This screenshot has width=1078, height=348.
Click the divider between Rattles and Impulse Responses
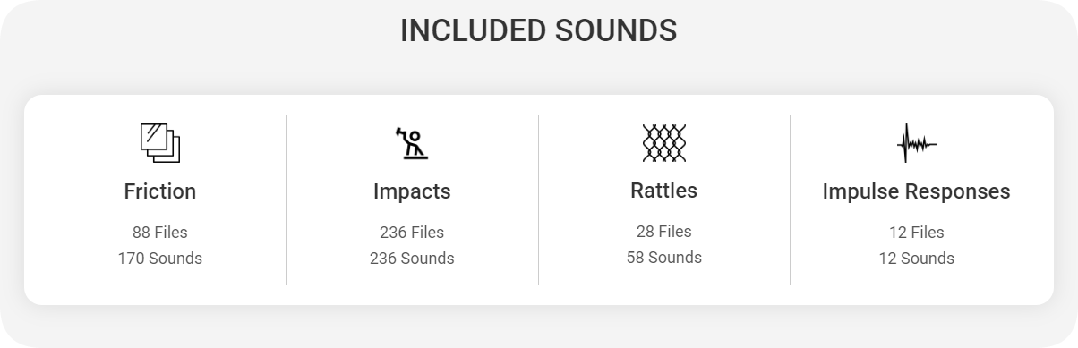pyautogui.click(x=791, y=199)
